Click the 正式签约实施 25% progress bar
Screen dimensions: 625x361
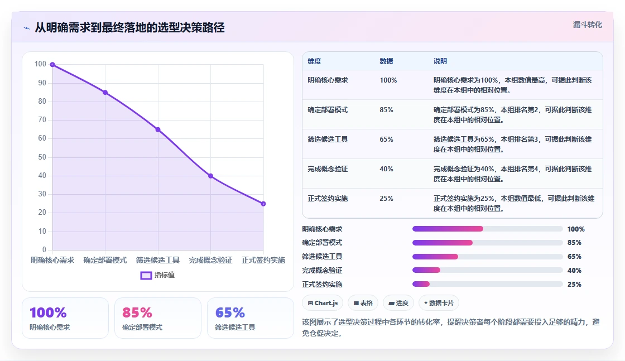click(487, 284)
